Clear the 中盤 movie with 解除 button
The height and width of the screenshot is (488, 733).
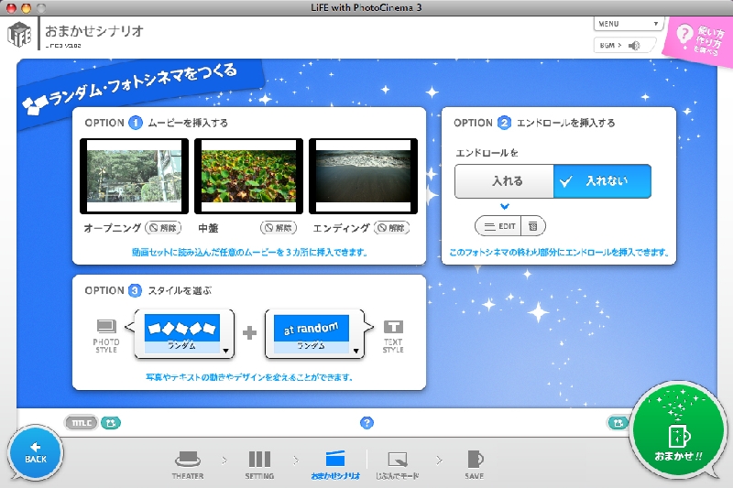coord(279,228)
